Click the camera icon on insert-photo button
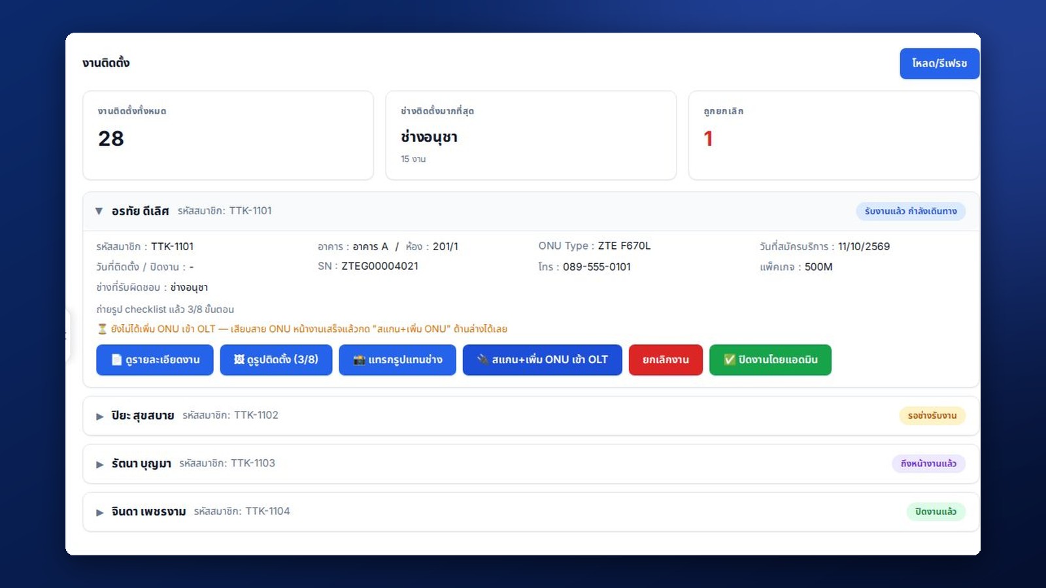Viewport: 1046px width, 588px height. pyautogui.click(x=359, y=360)
